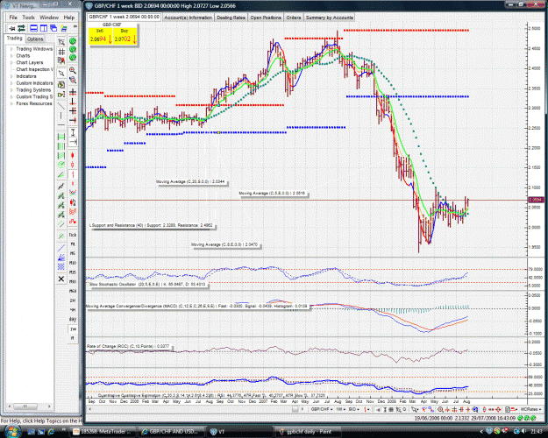Viewport: 548px width, 438px height.
Task: Expand Chart Layers tree node
Action: click(x=11, y=62)
